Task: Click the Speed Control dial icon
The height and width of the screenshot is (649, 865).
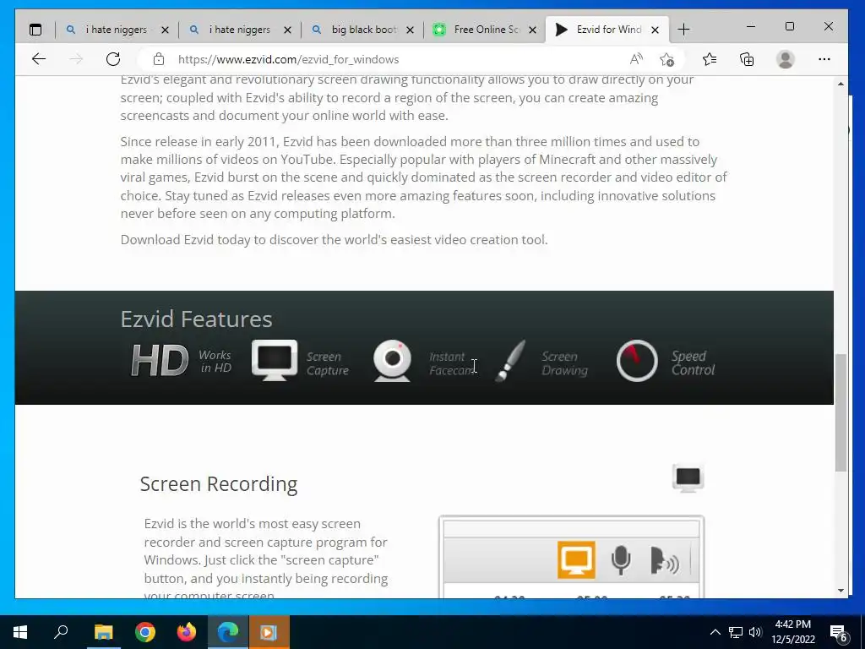Action: click(637, 361)
